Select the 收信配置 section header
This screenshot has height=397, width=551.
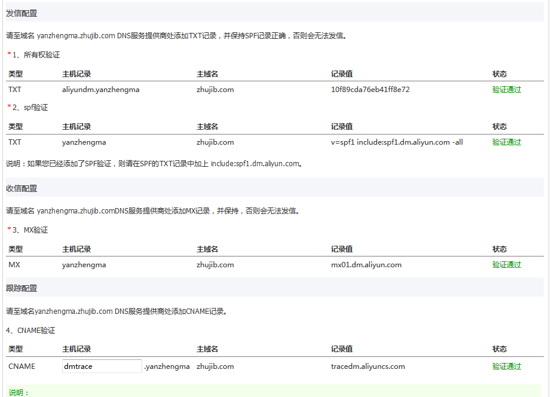tap(21, 188)
